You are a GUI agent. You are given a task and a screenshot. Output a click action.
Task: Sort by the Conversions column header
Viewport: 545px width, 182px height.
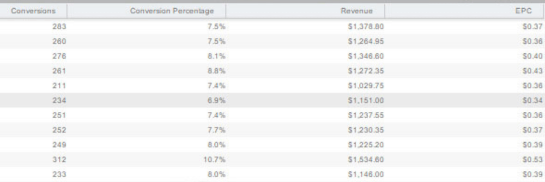33,11
